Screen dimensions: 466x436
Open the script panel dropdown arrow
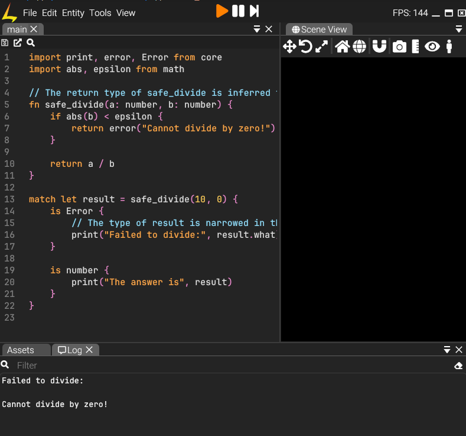point(257,29)
